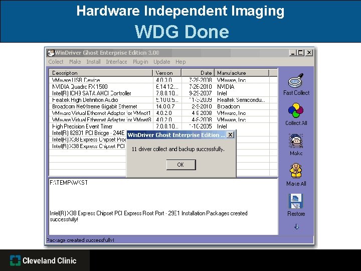Image resolution: width=361 pixels, height=271 pixels.
Task: Click the blue down arrow below Restore
Action: 296,227
